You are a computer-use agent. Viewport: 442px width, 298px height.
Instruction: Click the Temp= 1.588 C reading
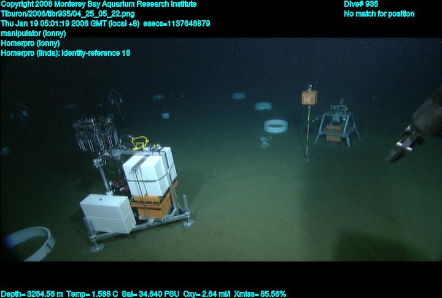(92, 294)
